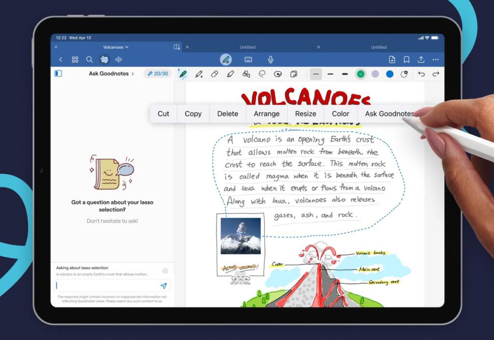Click the microphone recording icon
The image size is (494, 340).
click(271, 59)
